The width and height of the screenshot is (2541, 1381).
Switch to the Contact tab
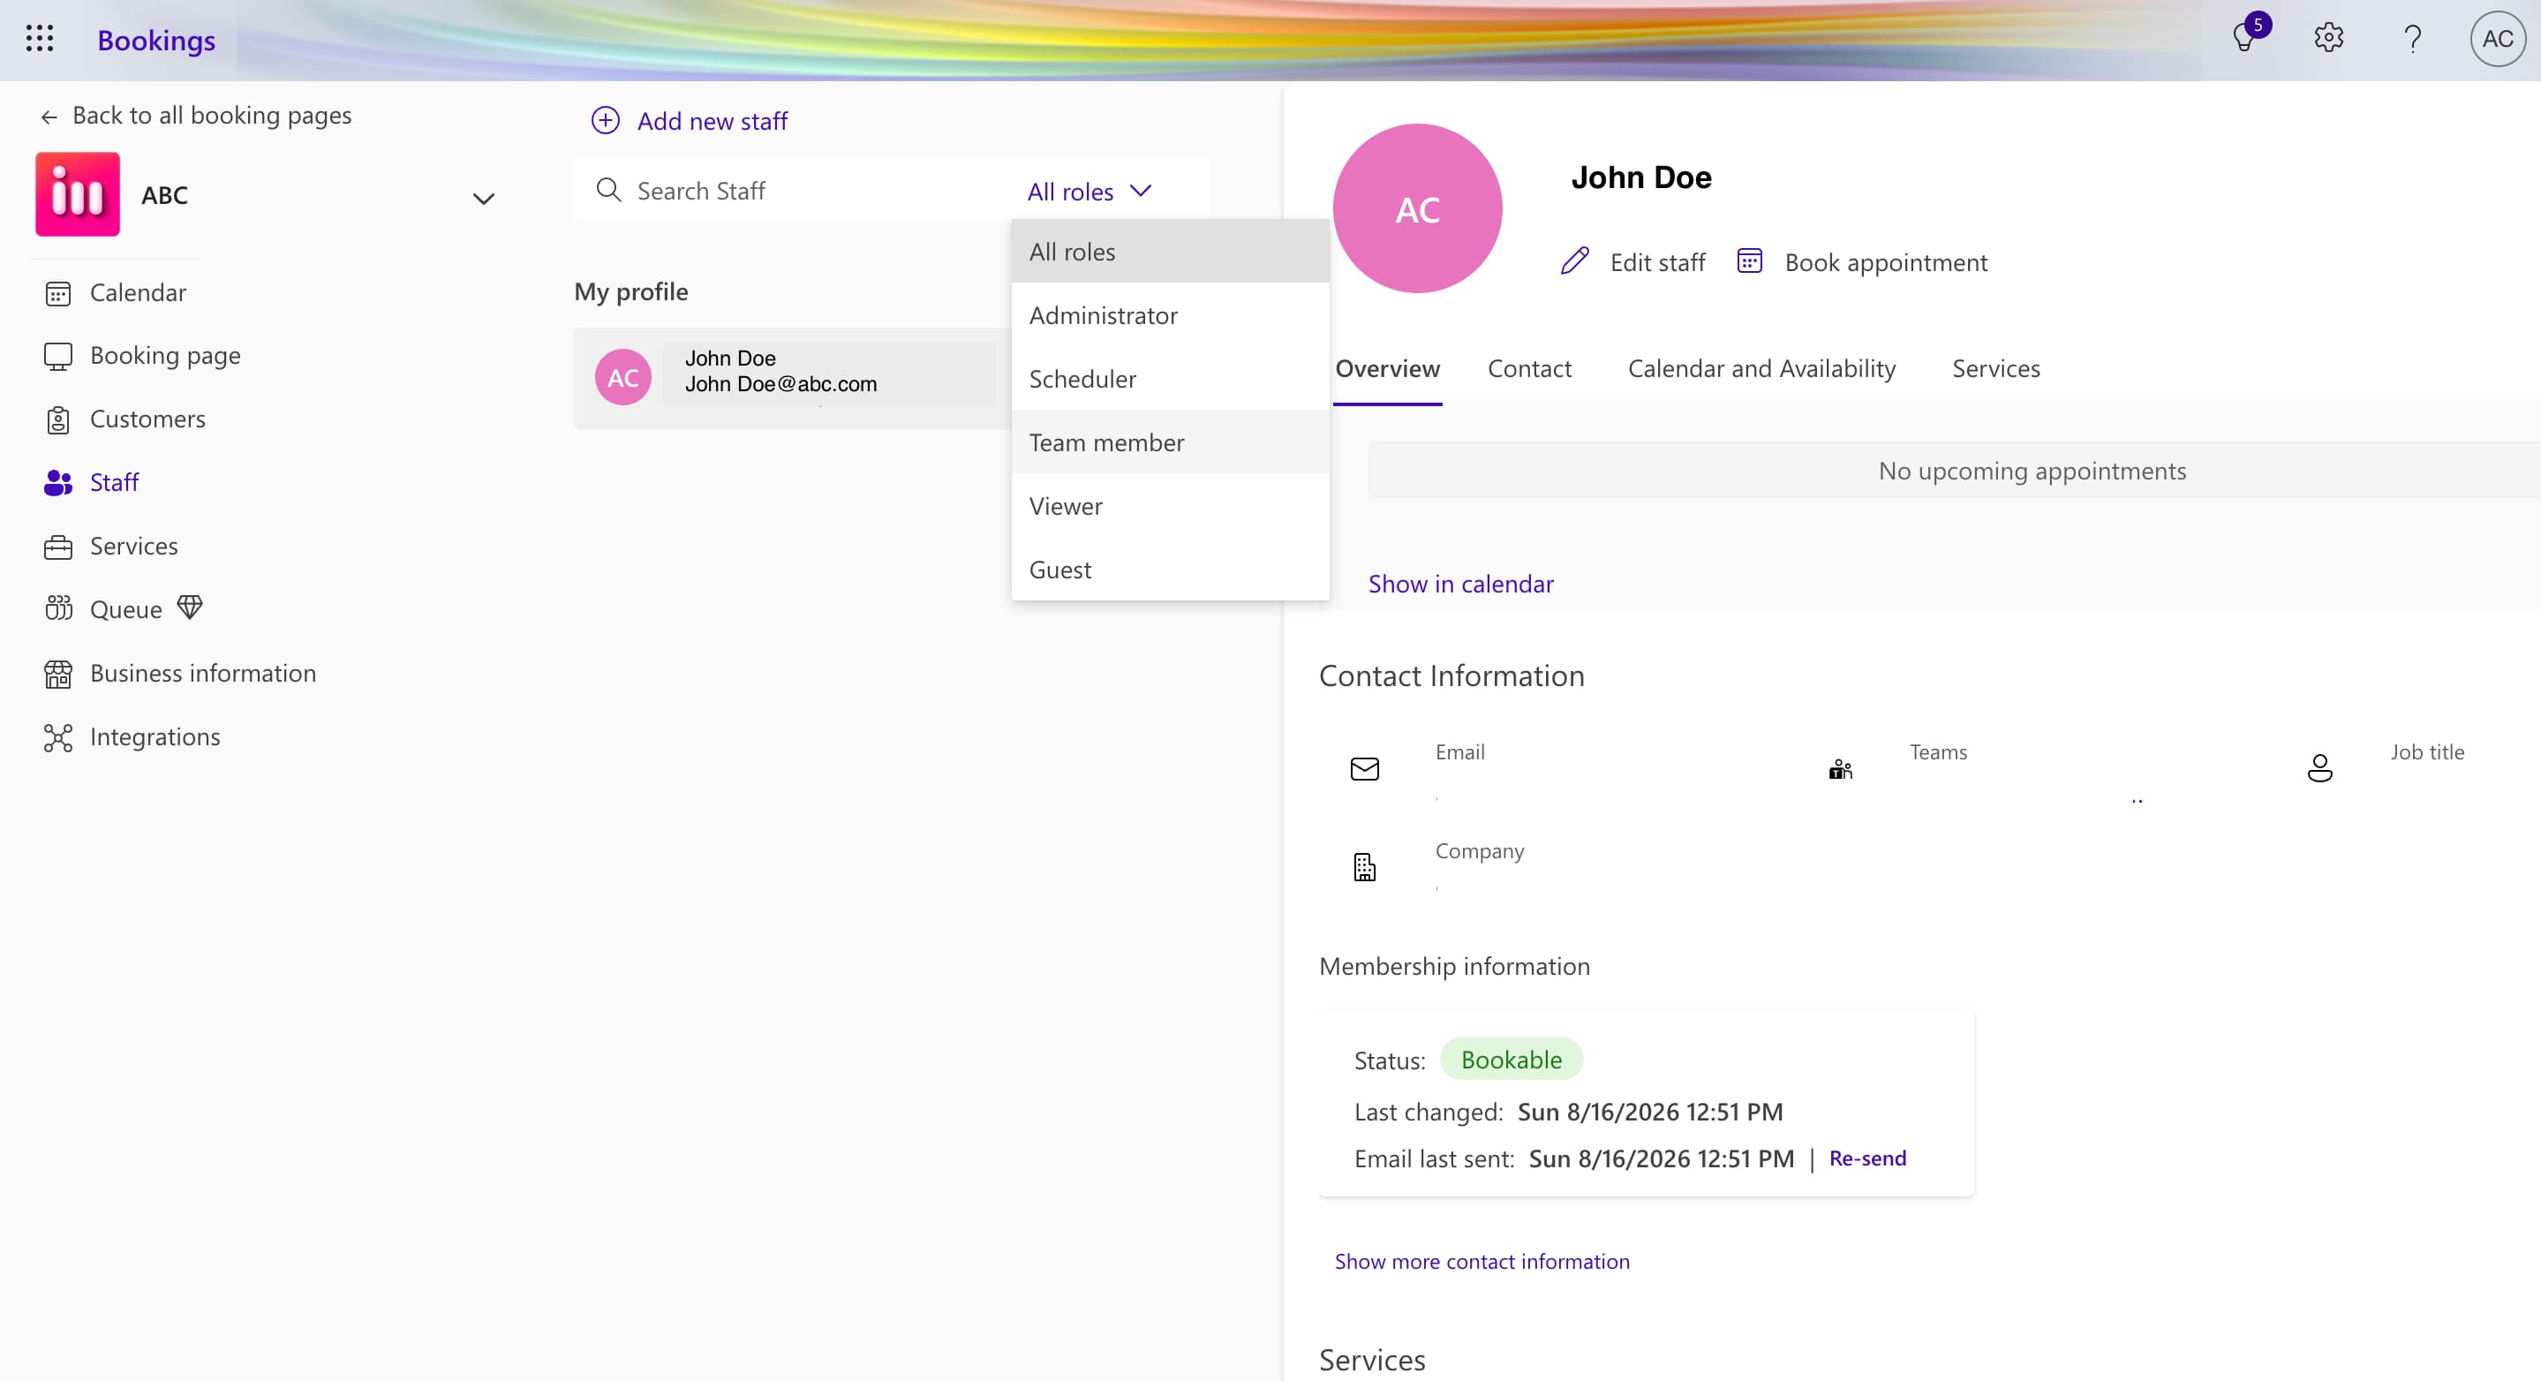[x=1529, y=368]
